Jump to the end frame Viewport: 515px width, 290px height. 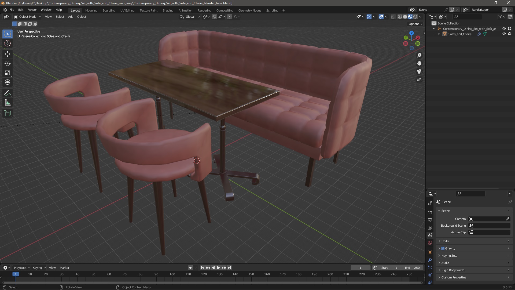coord(229,268)
